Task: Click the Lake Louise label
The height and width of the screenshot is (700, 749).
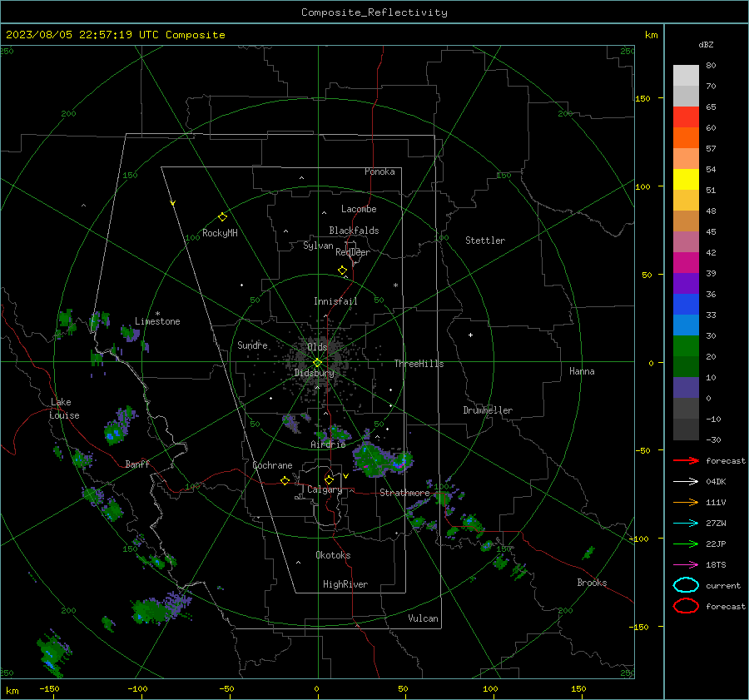Action: pos(65,409)
